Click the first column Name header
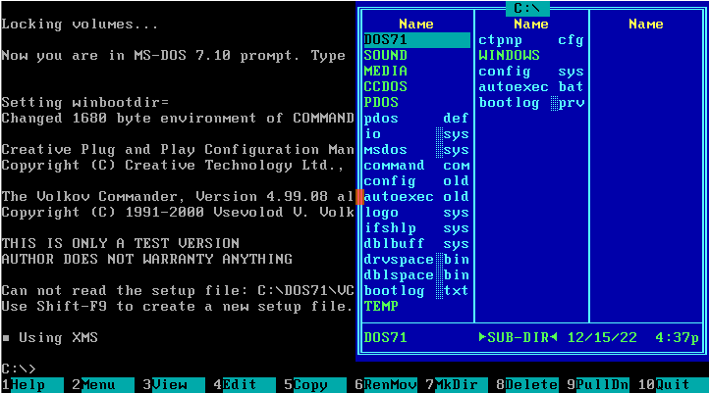This screenshot has height=394, width=710. pyautogui.click(x=416, y=24)
